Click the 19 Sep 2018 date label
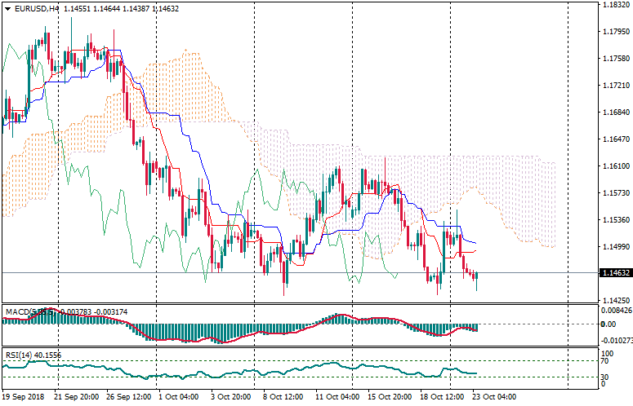633x406 pixels. point(24,396)
